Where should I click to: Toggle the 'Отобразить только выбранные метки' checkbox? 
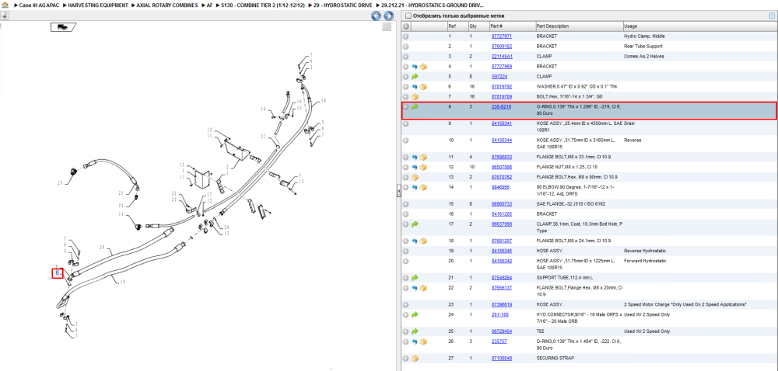(408, 16)
